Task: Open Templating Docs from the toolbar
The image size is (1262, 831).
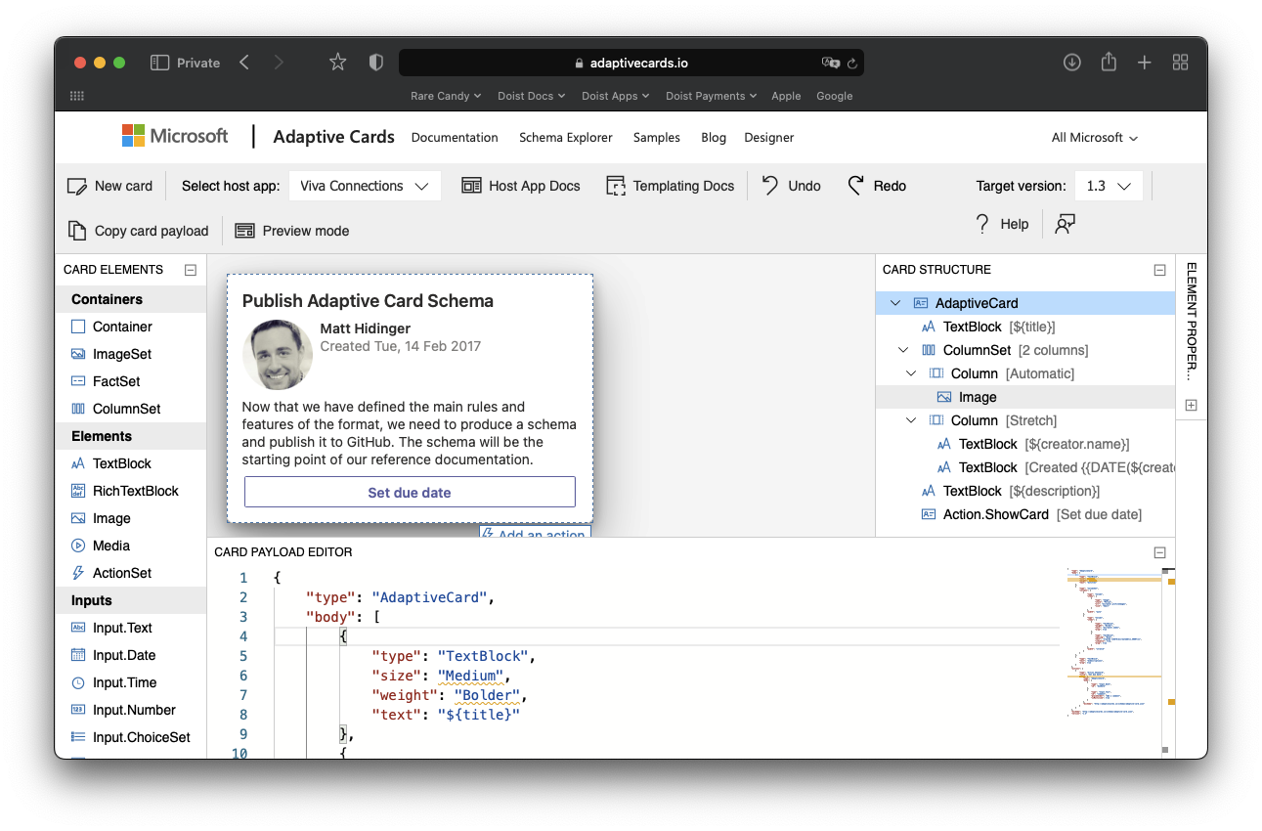Action: coord(671,185)
